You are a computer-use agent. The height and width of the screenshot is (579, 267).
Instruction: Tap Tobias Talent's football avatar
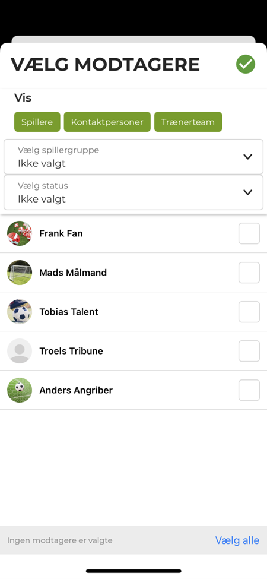click(20, 312)
